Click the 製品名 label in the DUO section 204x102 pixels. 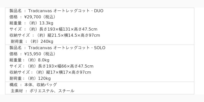tap(16, 11)
